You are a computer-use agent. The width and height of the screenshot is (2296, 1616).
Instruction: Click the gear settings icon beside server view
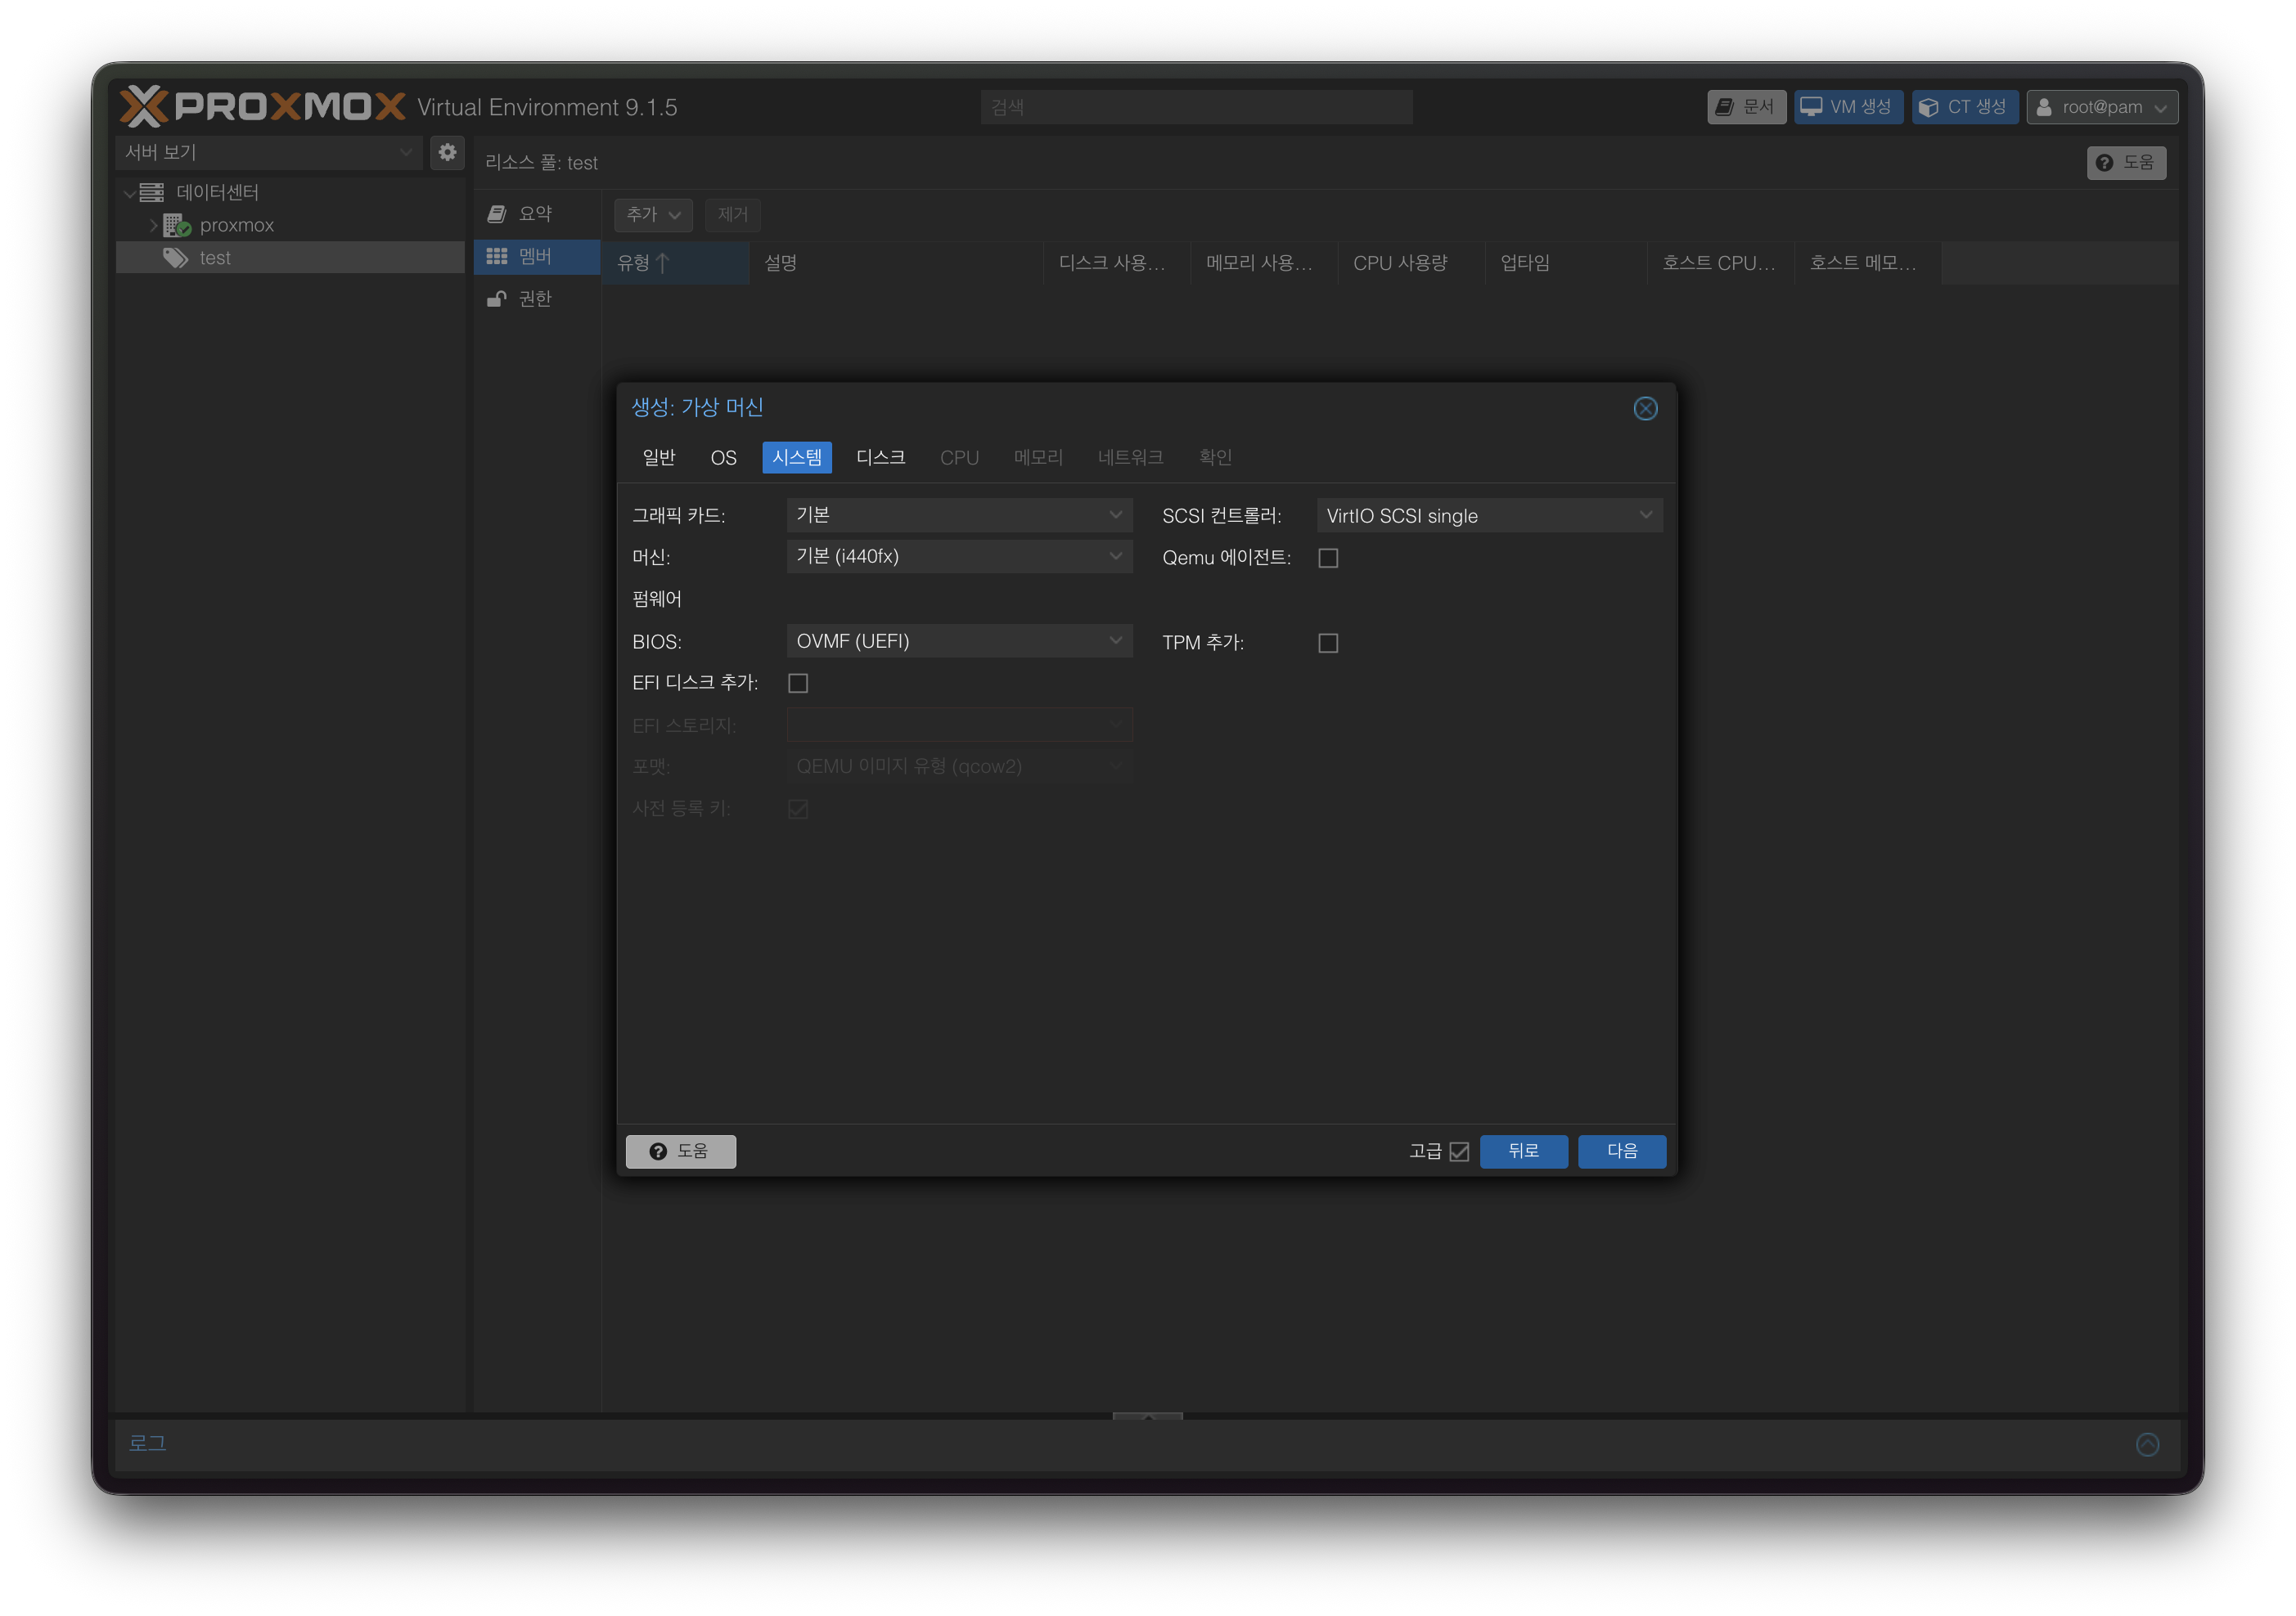pyautogui.click(x=447, y=152)
